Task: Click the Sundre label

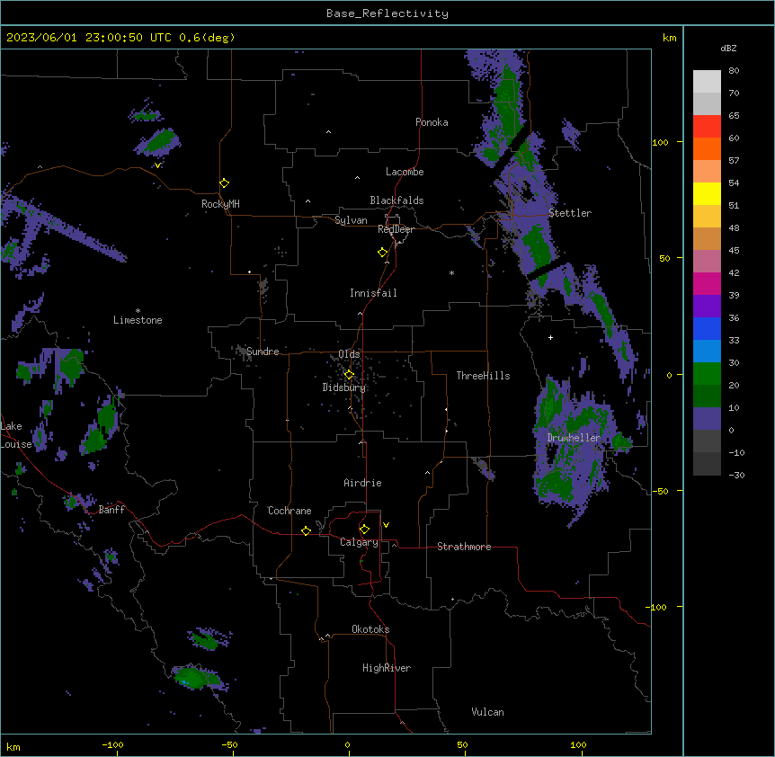Action: (x=263, y=352)
